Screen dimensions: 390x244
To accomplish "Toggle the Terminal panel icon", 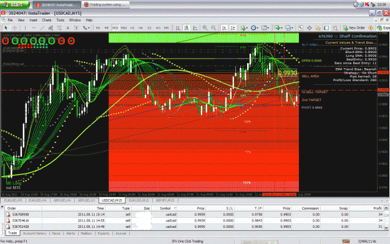I will point(326,28).
